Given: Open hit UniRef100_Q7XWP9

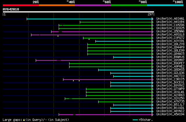Looking at the screenshot, I should pyautogui.click(x=170, y=89).
